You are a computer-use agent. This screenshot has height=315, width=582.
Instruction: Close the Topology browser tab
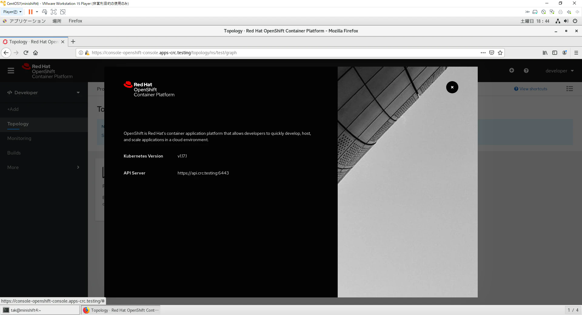pos(63,42)
